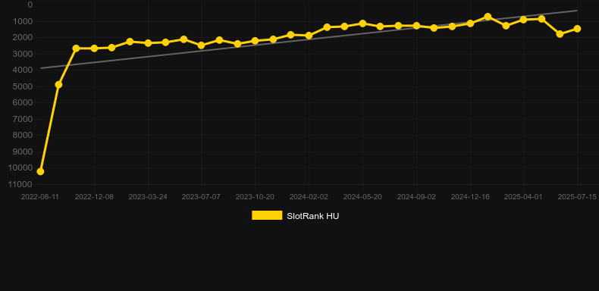599x291 pixels.
Task: Pick the data point above 2024-09-02
Action: (x=416, y=26)
